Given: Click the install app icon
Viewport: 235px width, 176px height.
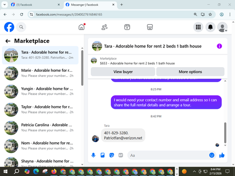Looking at the screenshot, I should [x=203, y=15].
